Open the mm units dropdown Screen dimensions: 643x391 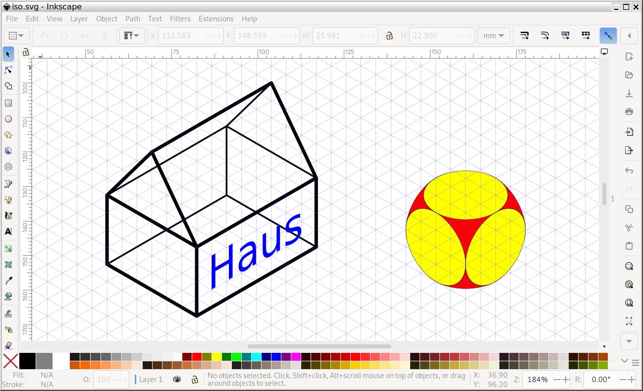click(x=493, y=36)
